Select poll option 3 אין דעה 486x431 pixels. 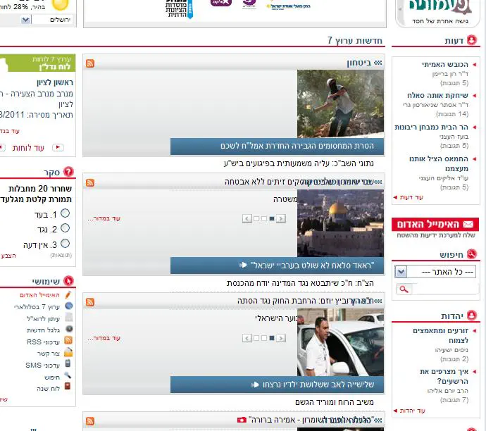click(x=65, y=244)
